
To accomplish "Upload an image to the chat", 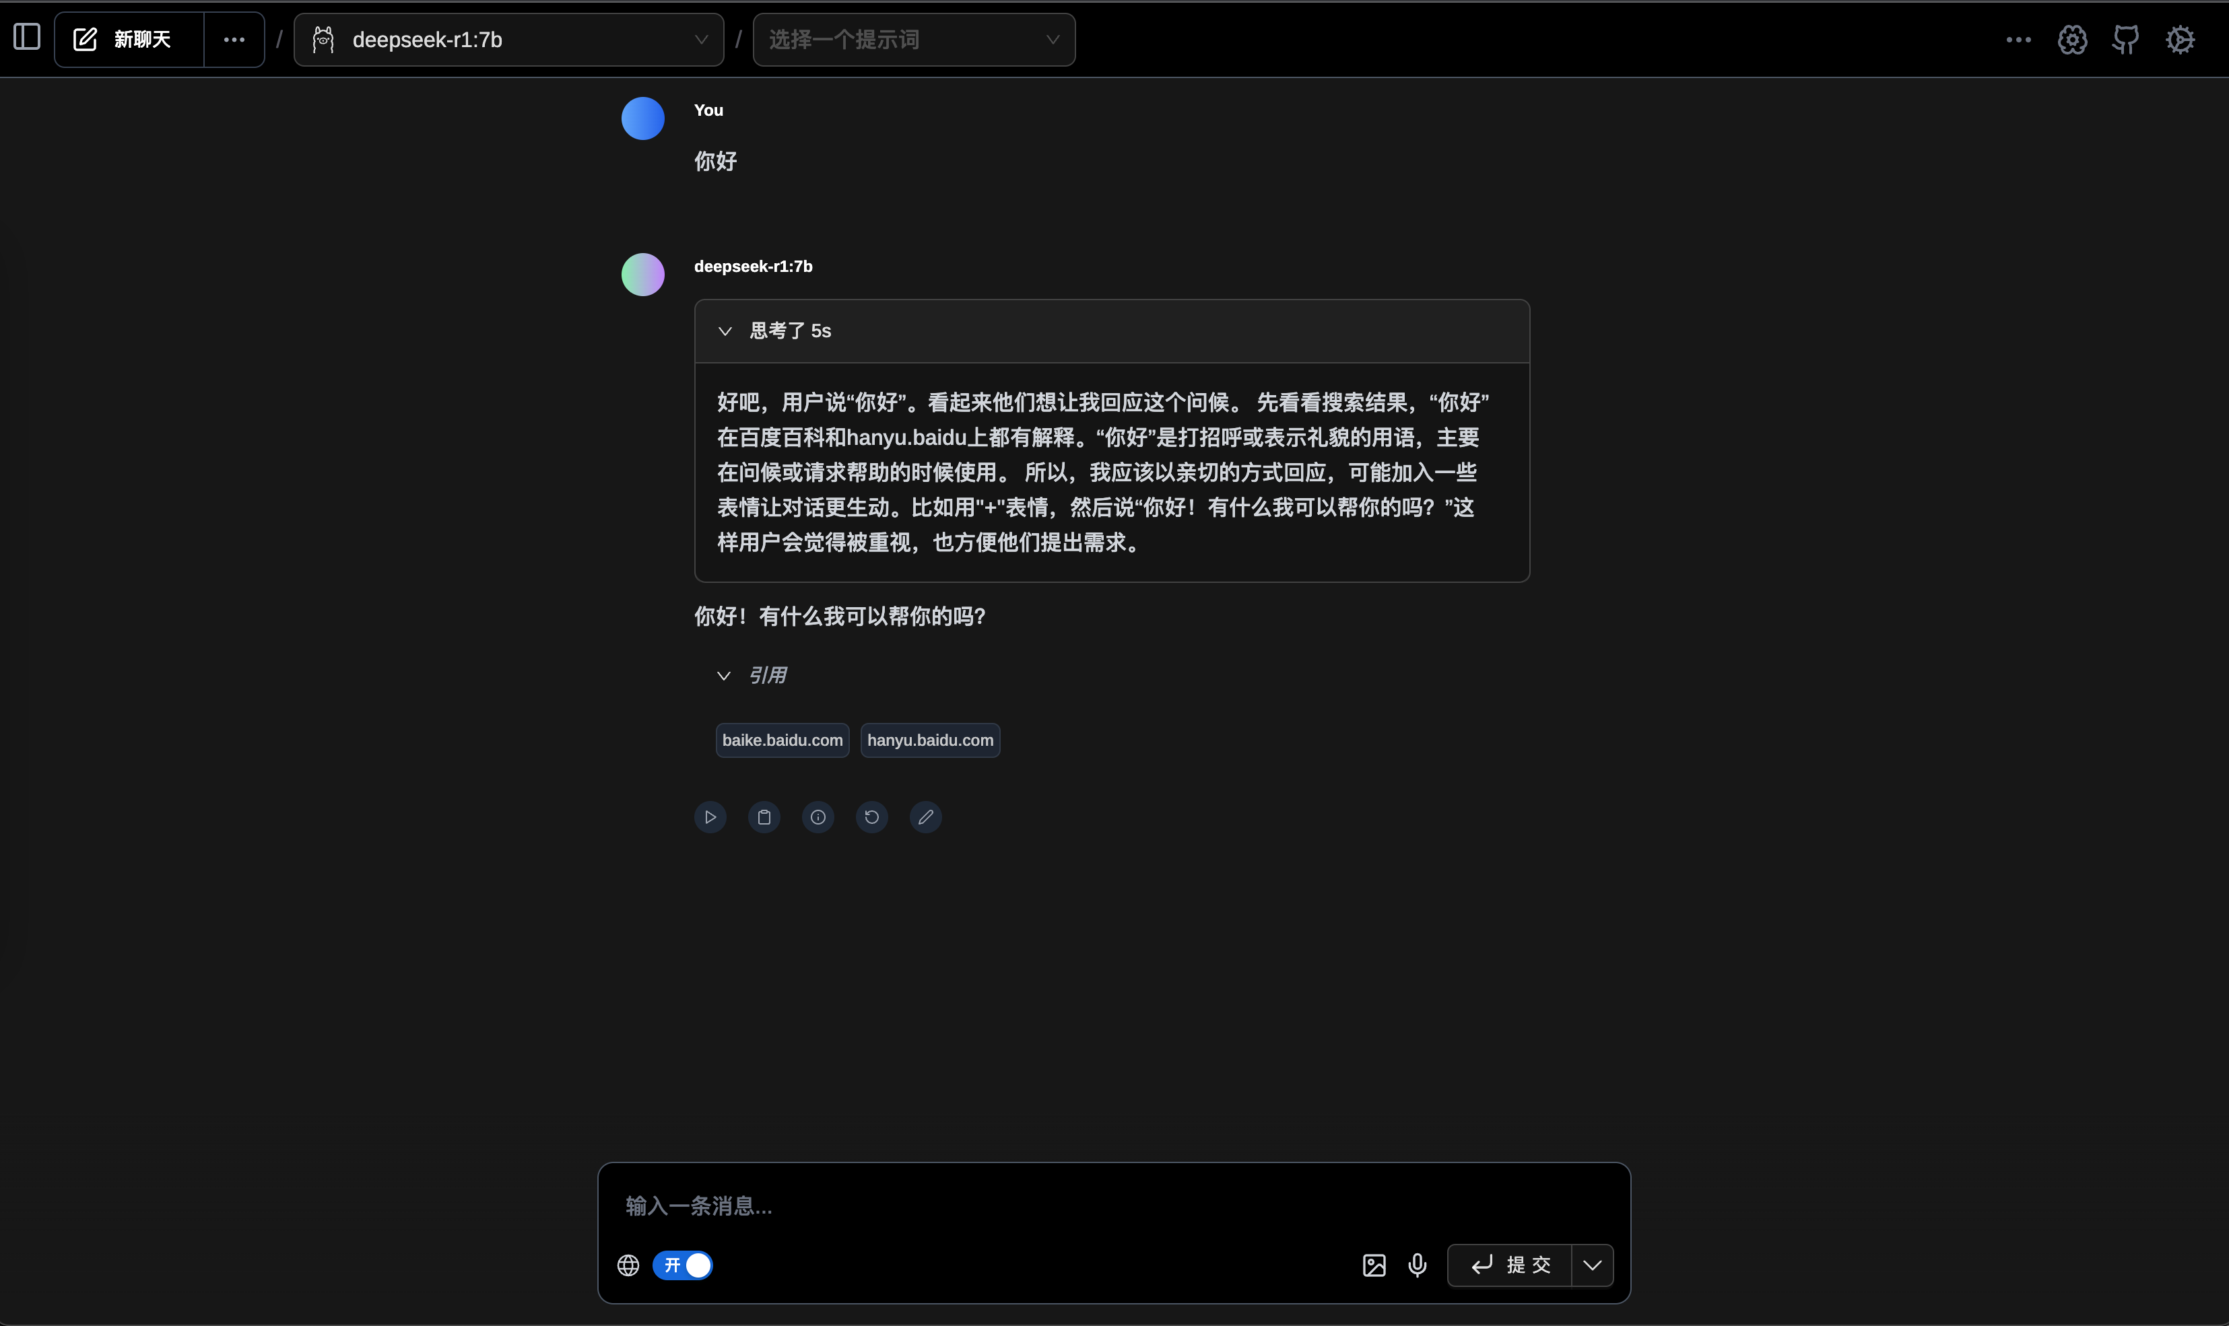I will (x=1373, y=1264).
